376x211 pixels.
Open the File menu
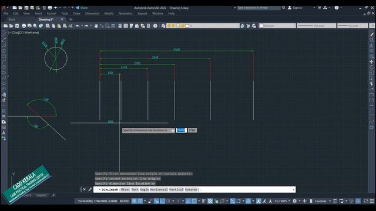click(x=6, y=13)
